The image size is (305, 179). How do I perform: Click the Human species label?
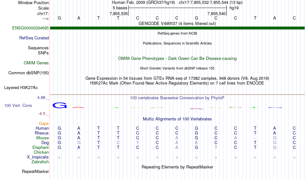tap(42, 128)
